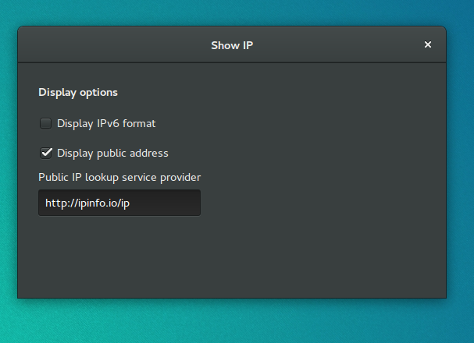Click the "Show IP" window title
Image resolution: width=474 pixels, height=343 pixels.
[232, 45]
